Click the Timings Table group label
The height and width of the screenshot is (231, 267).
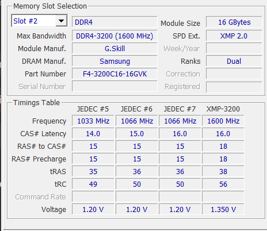(x=36, y=103)
